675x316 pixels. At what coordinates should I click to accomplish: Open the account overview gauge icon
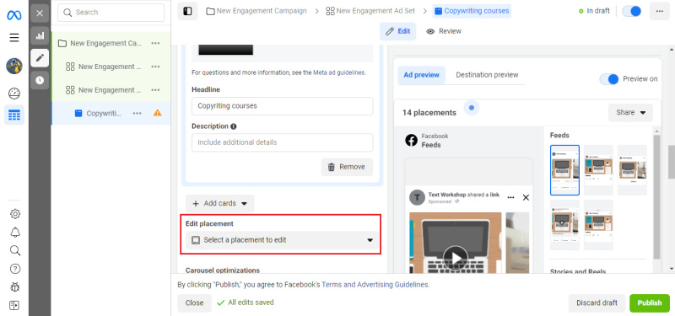(14, 94)
